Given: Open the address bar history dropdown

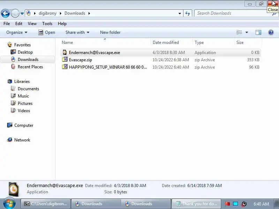Looking at the screenshot, I should 180,14.
